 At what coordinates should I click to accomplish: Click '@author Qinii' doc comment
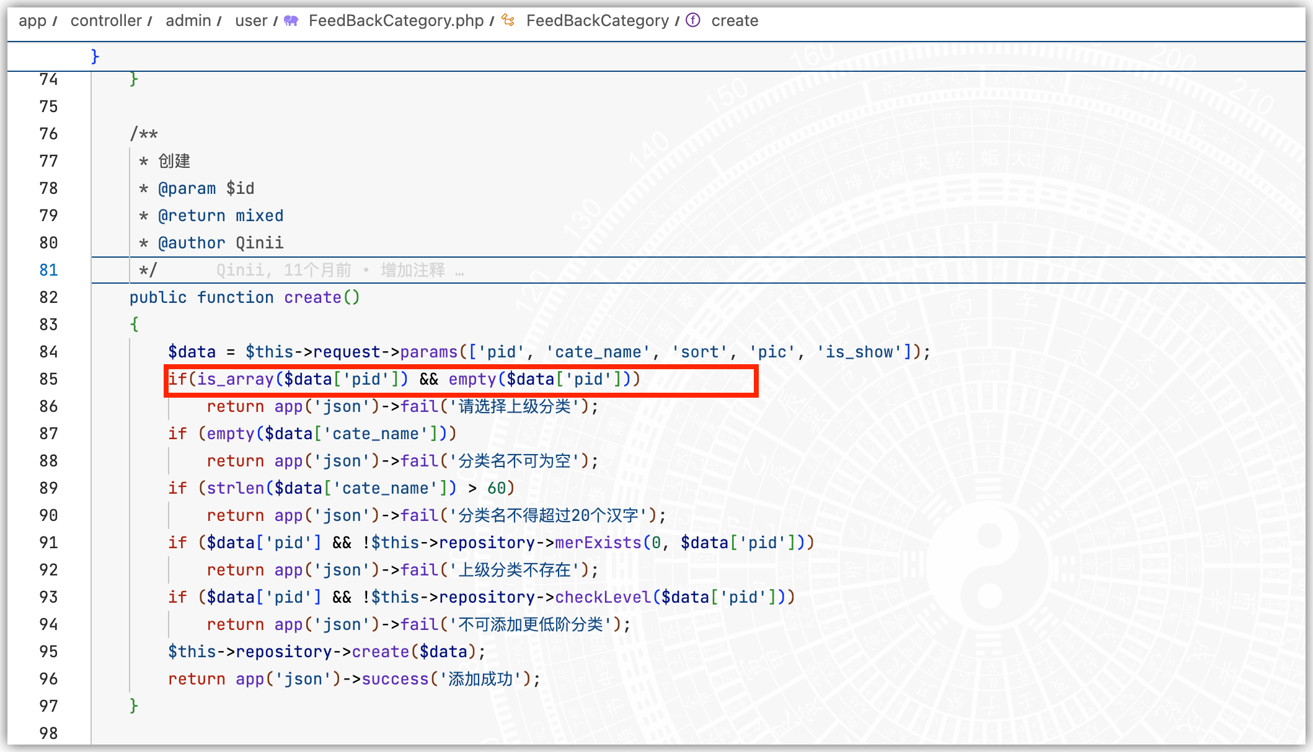coord(221,243)
